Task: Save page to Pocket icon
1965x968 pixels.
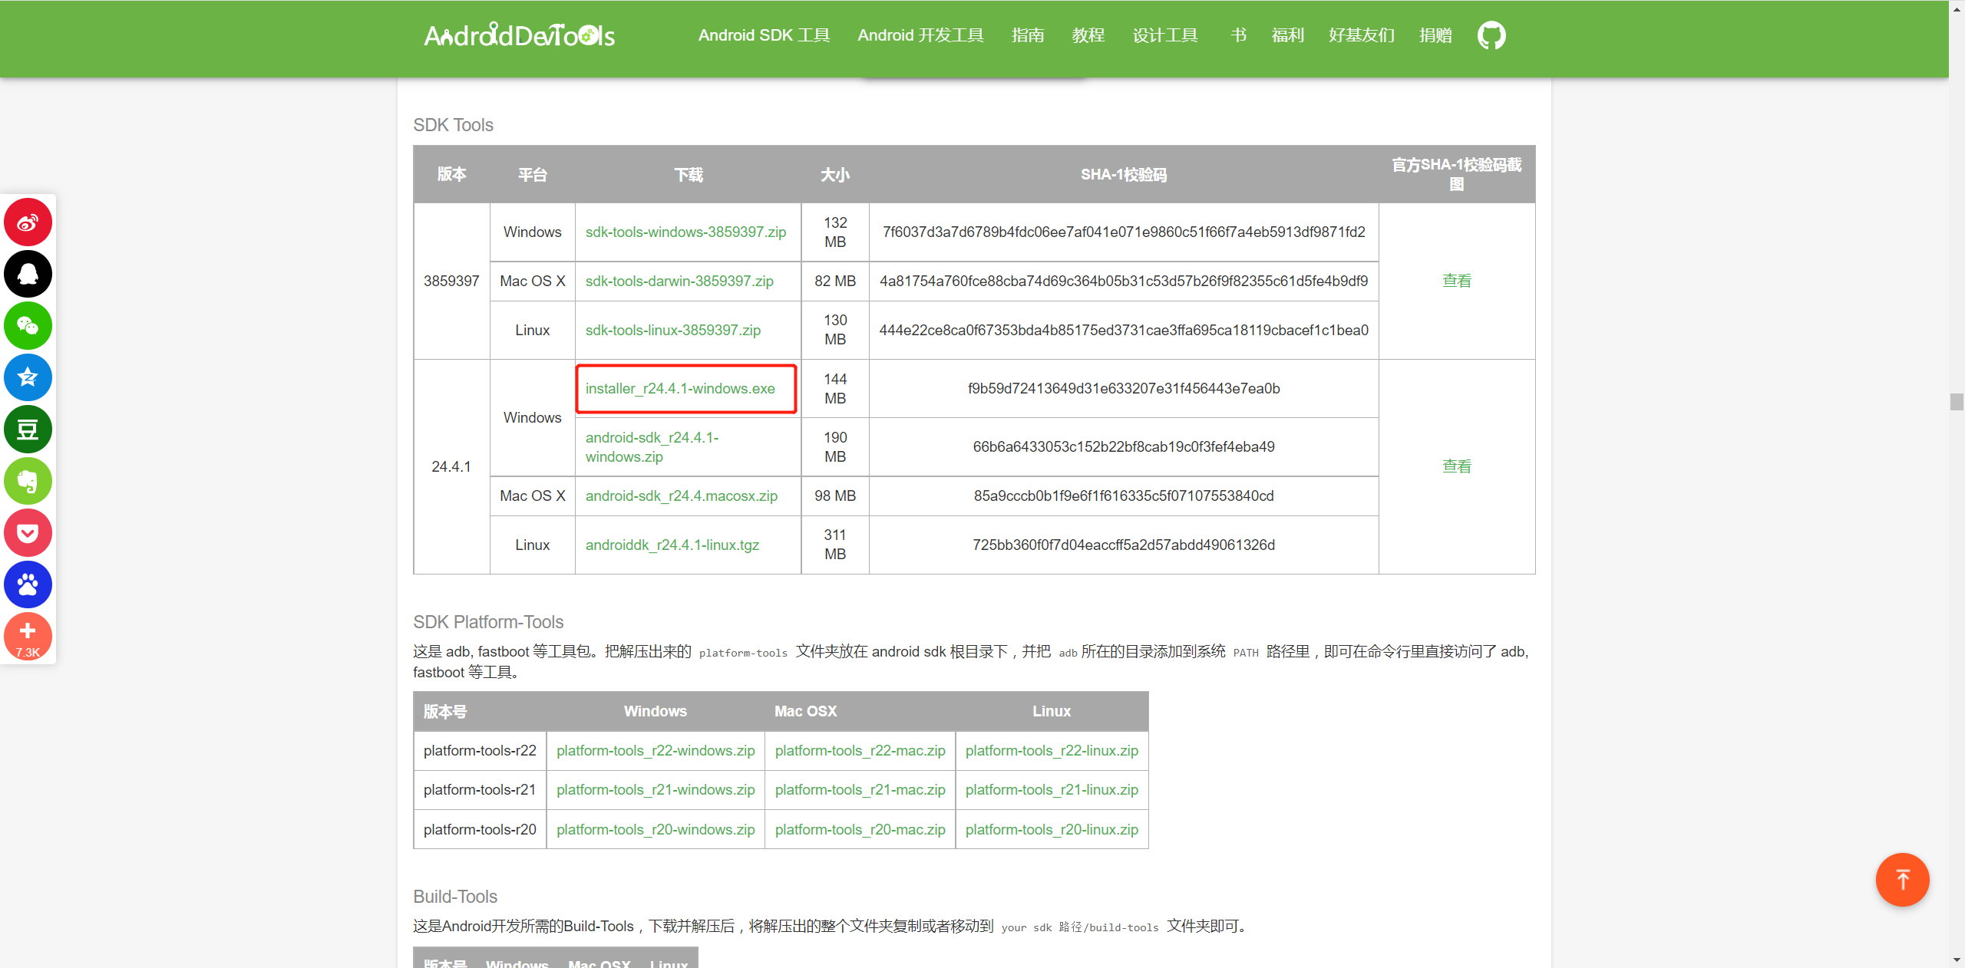Action: click(28, 533)
